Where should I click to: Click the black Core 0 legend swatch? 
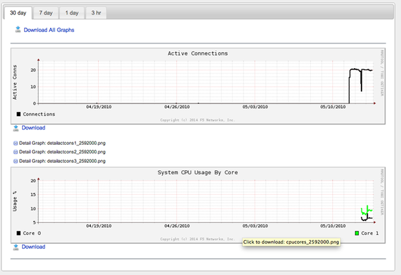[18, 233]
